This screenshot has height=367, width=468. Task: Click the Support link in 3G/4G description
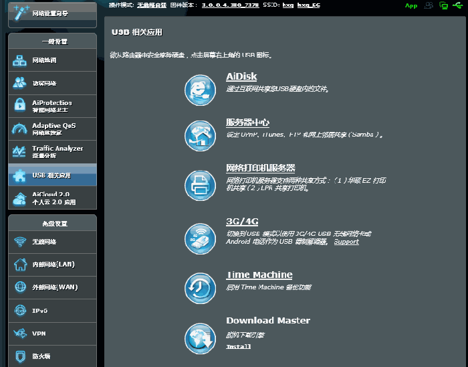tap(346, 242)
